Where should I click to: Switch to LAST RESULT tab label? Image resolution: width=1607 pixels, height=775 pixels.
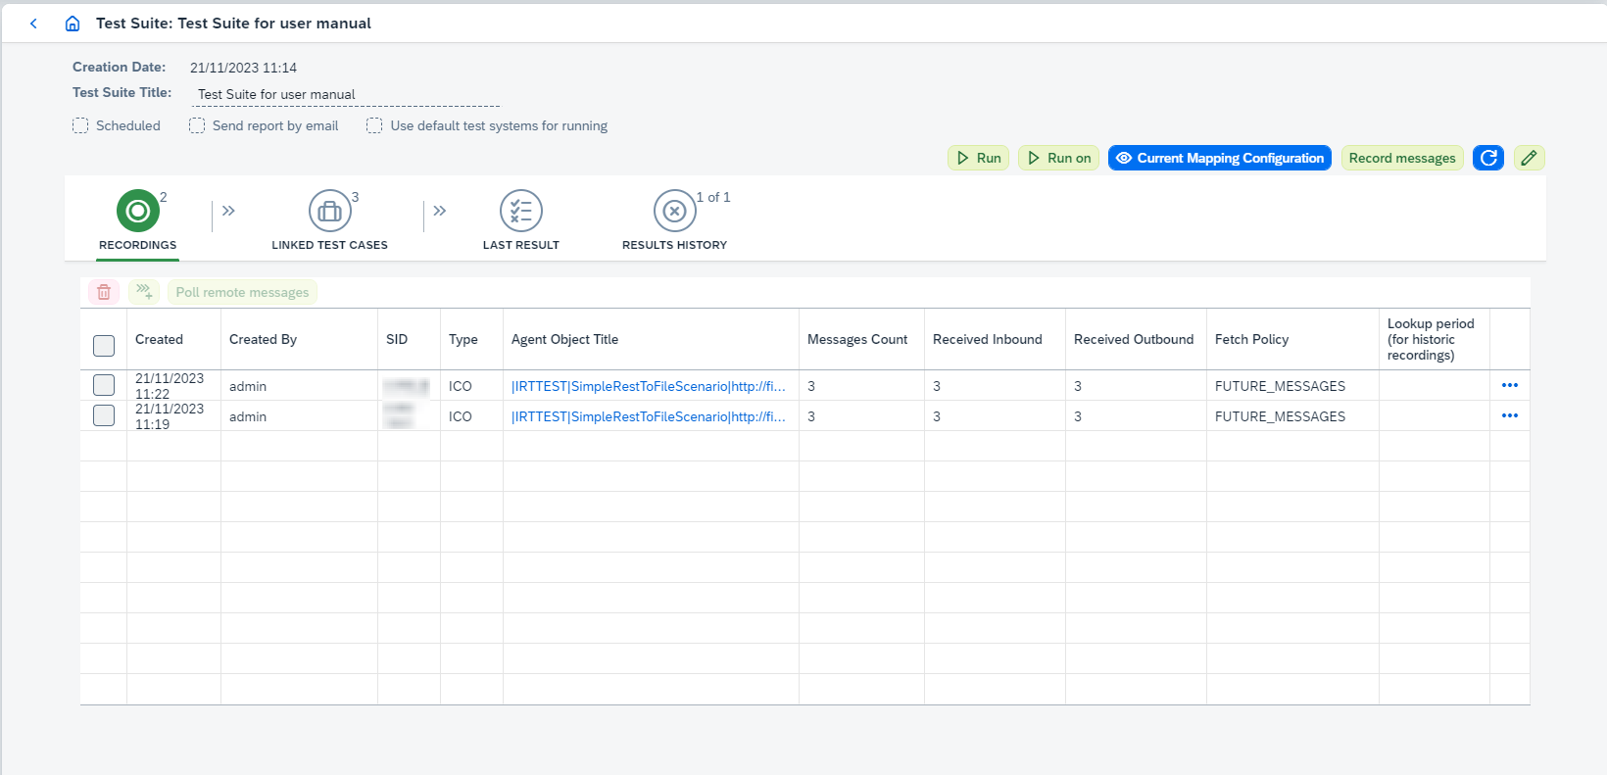[521, 245]
